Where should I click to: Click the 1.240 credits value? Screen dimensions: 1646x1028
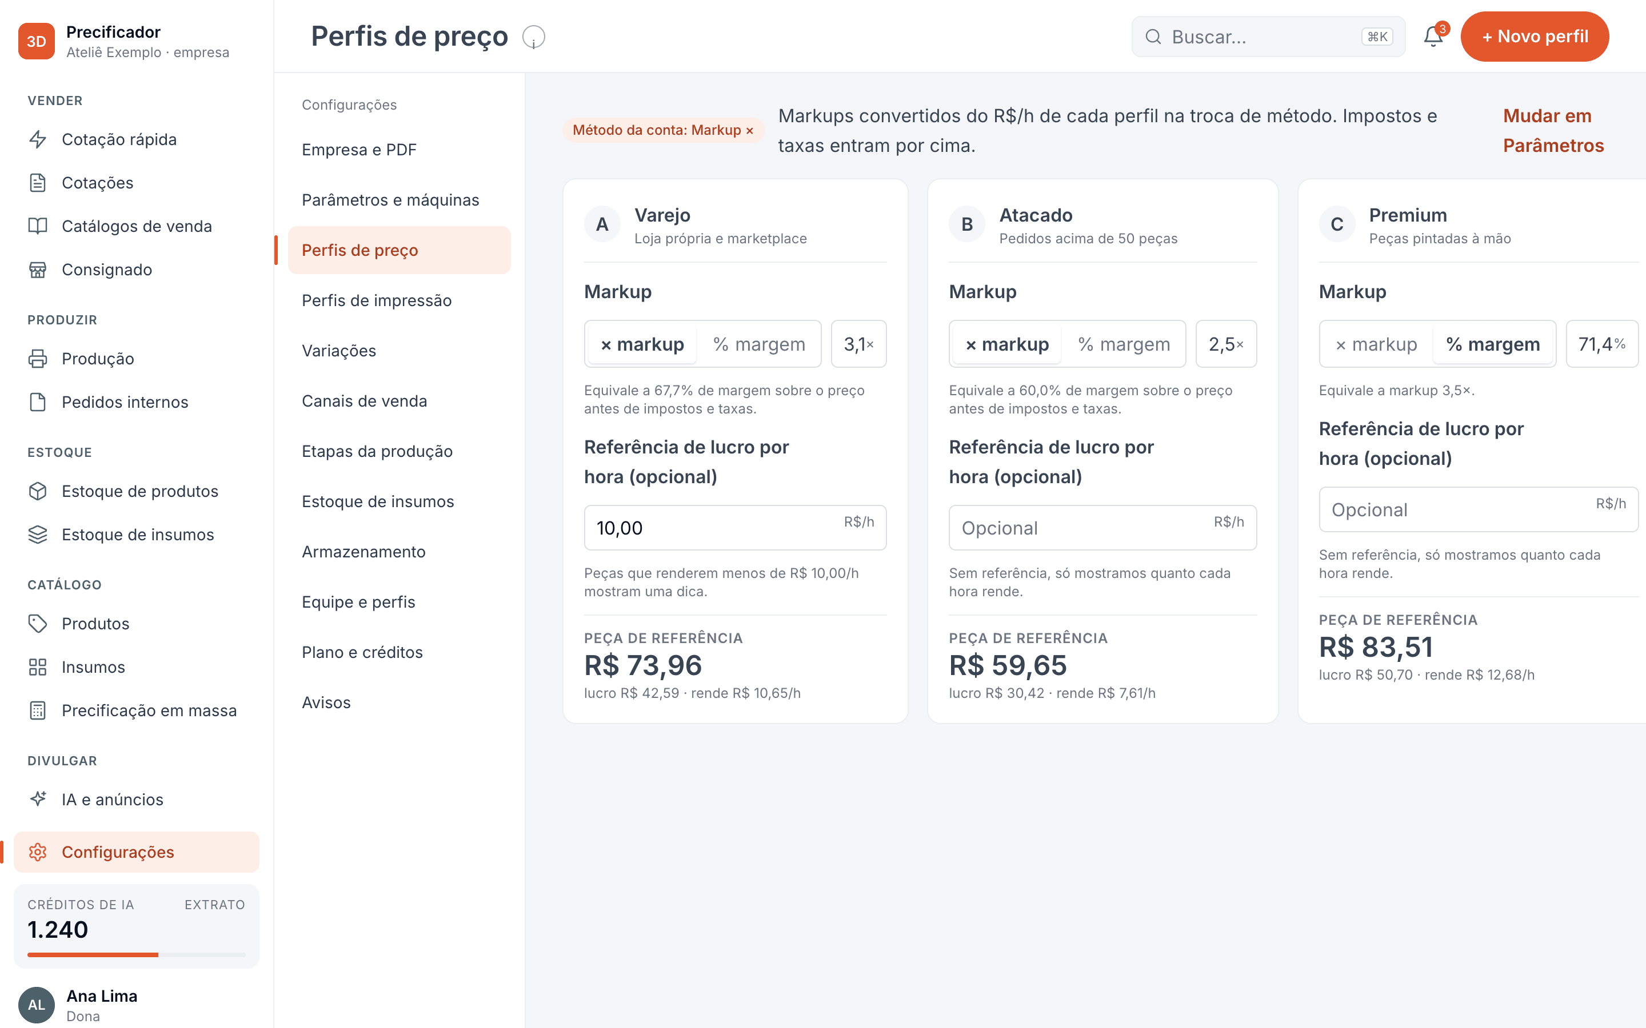pos(58,930)
